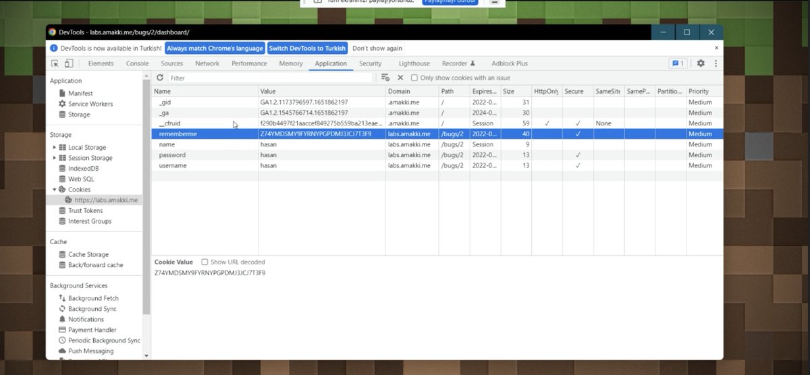Image resolution: width=810 pixels, height=375 pixels.
Task: Click Don't show again button
Action: click(x=377, y=49)
